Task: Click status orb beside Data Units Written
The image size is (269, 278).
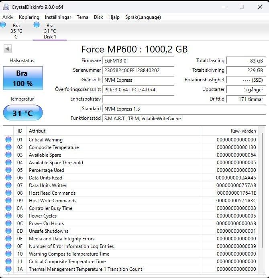Action: (8, 185)
